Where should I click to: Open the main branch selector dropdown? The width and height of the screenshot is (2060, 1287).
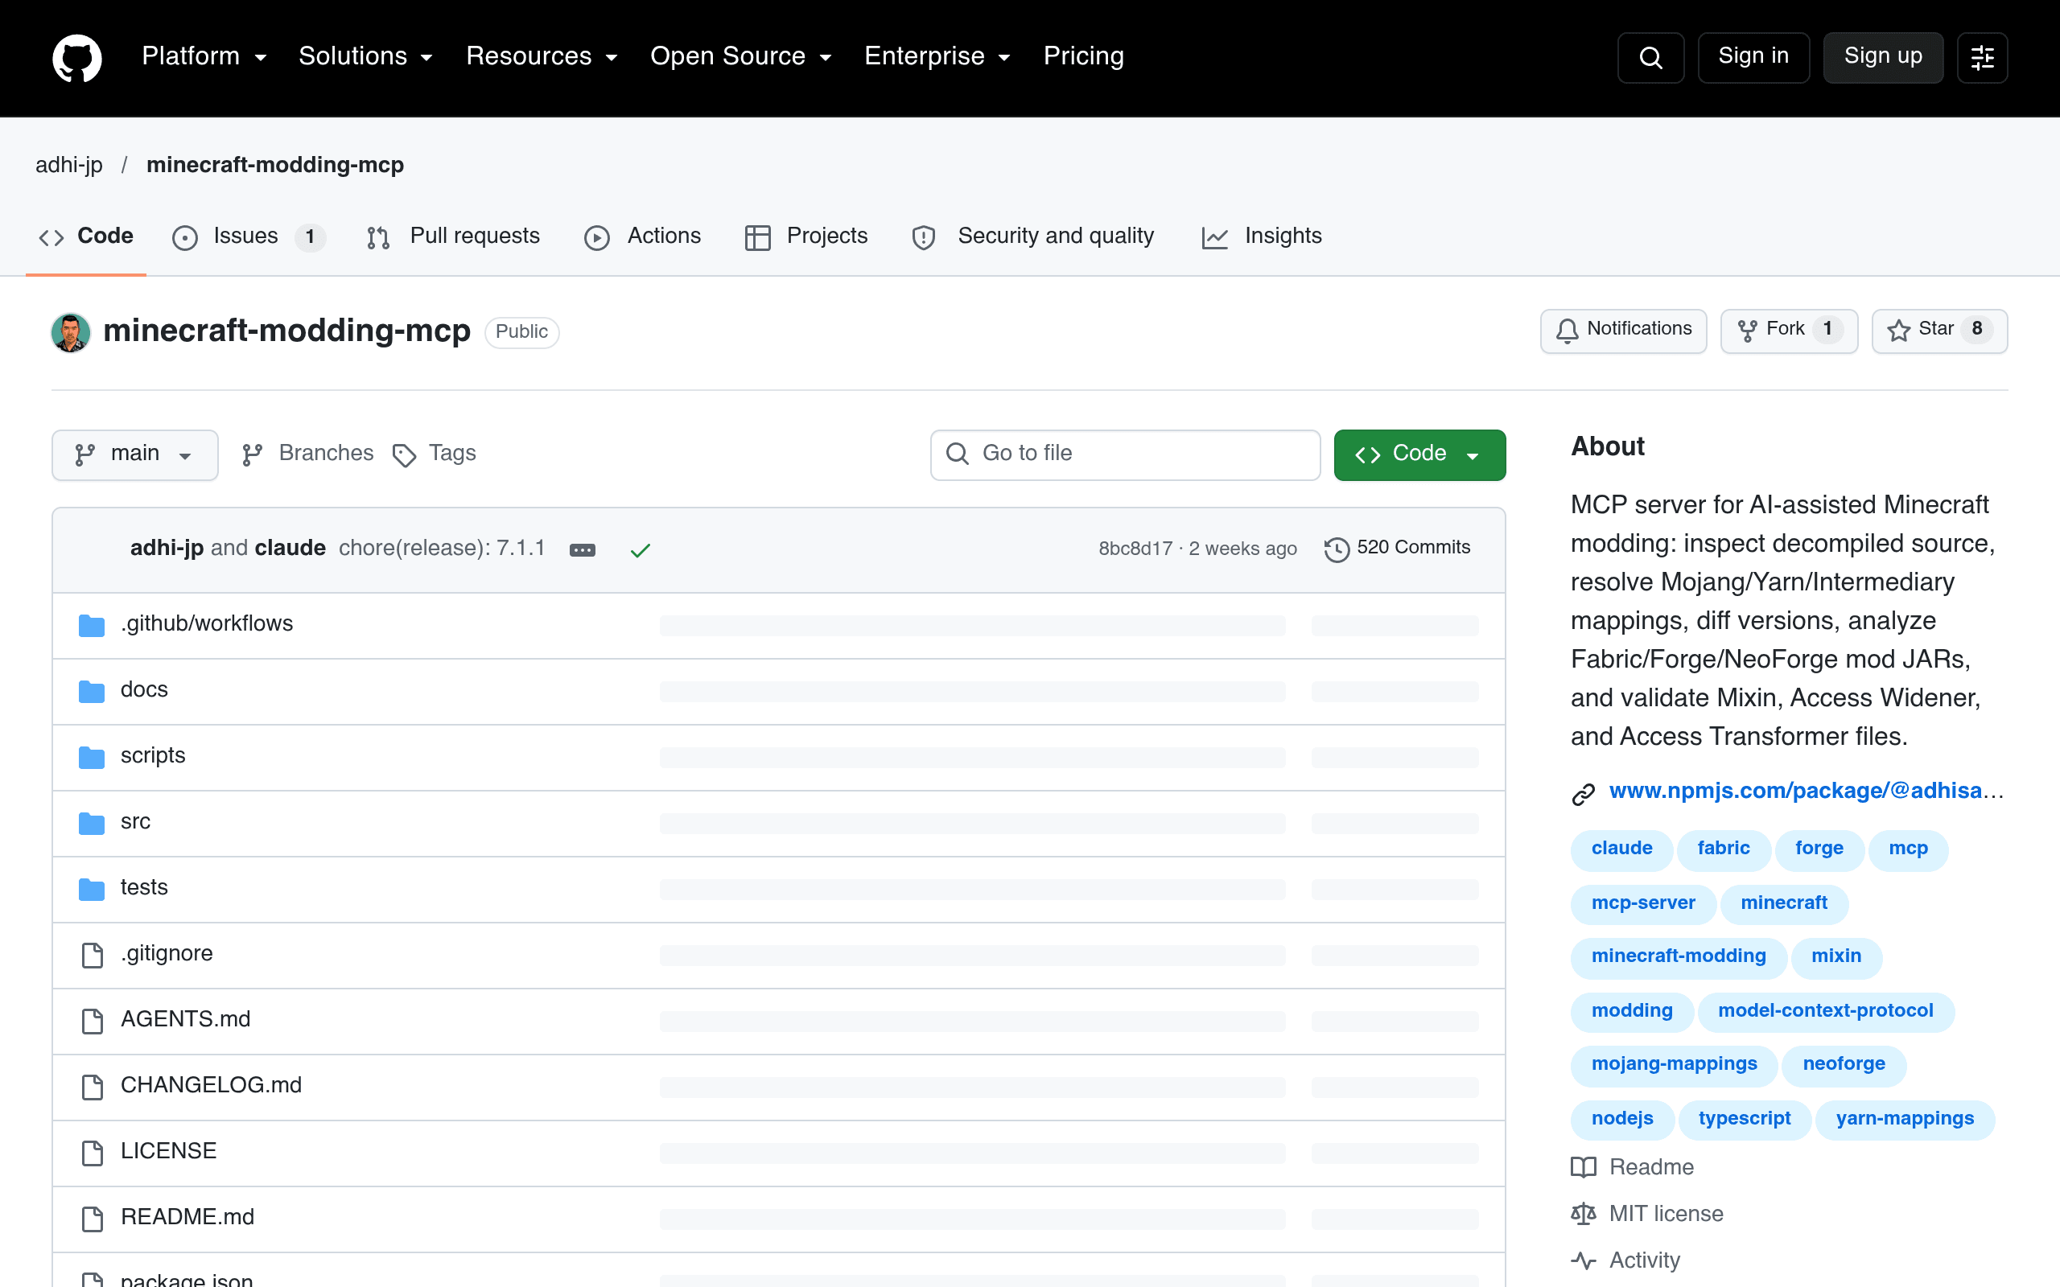[134, 454]
